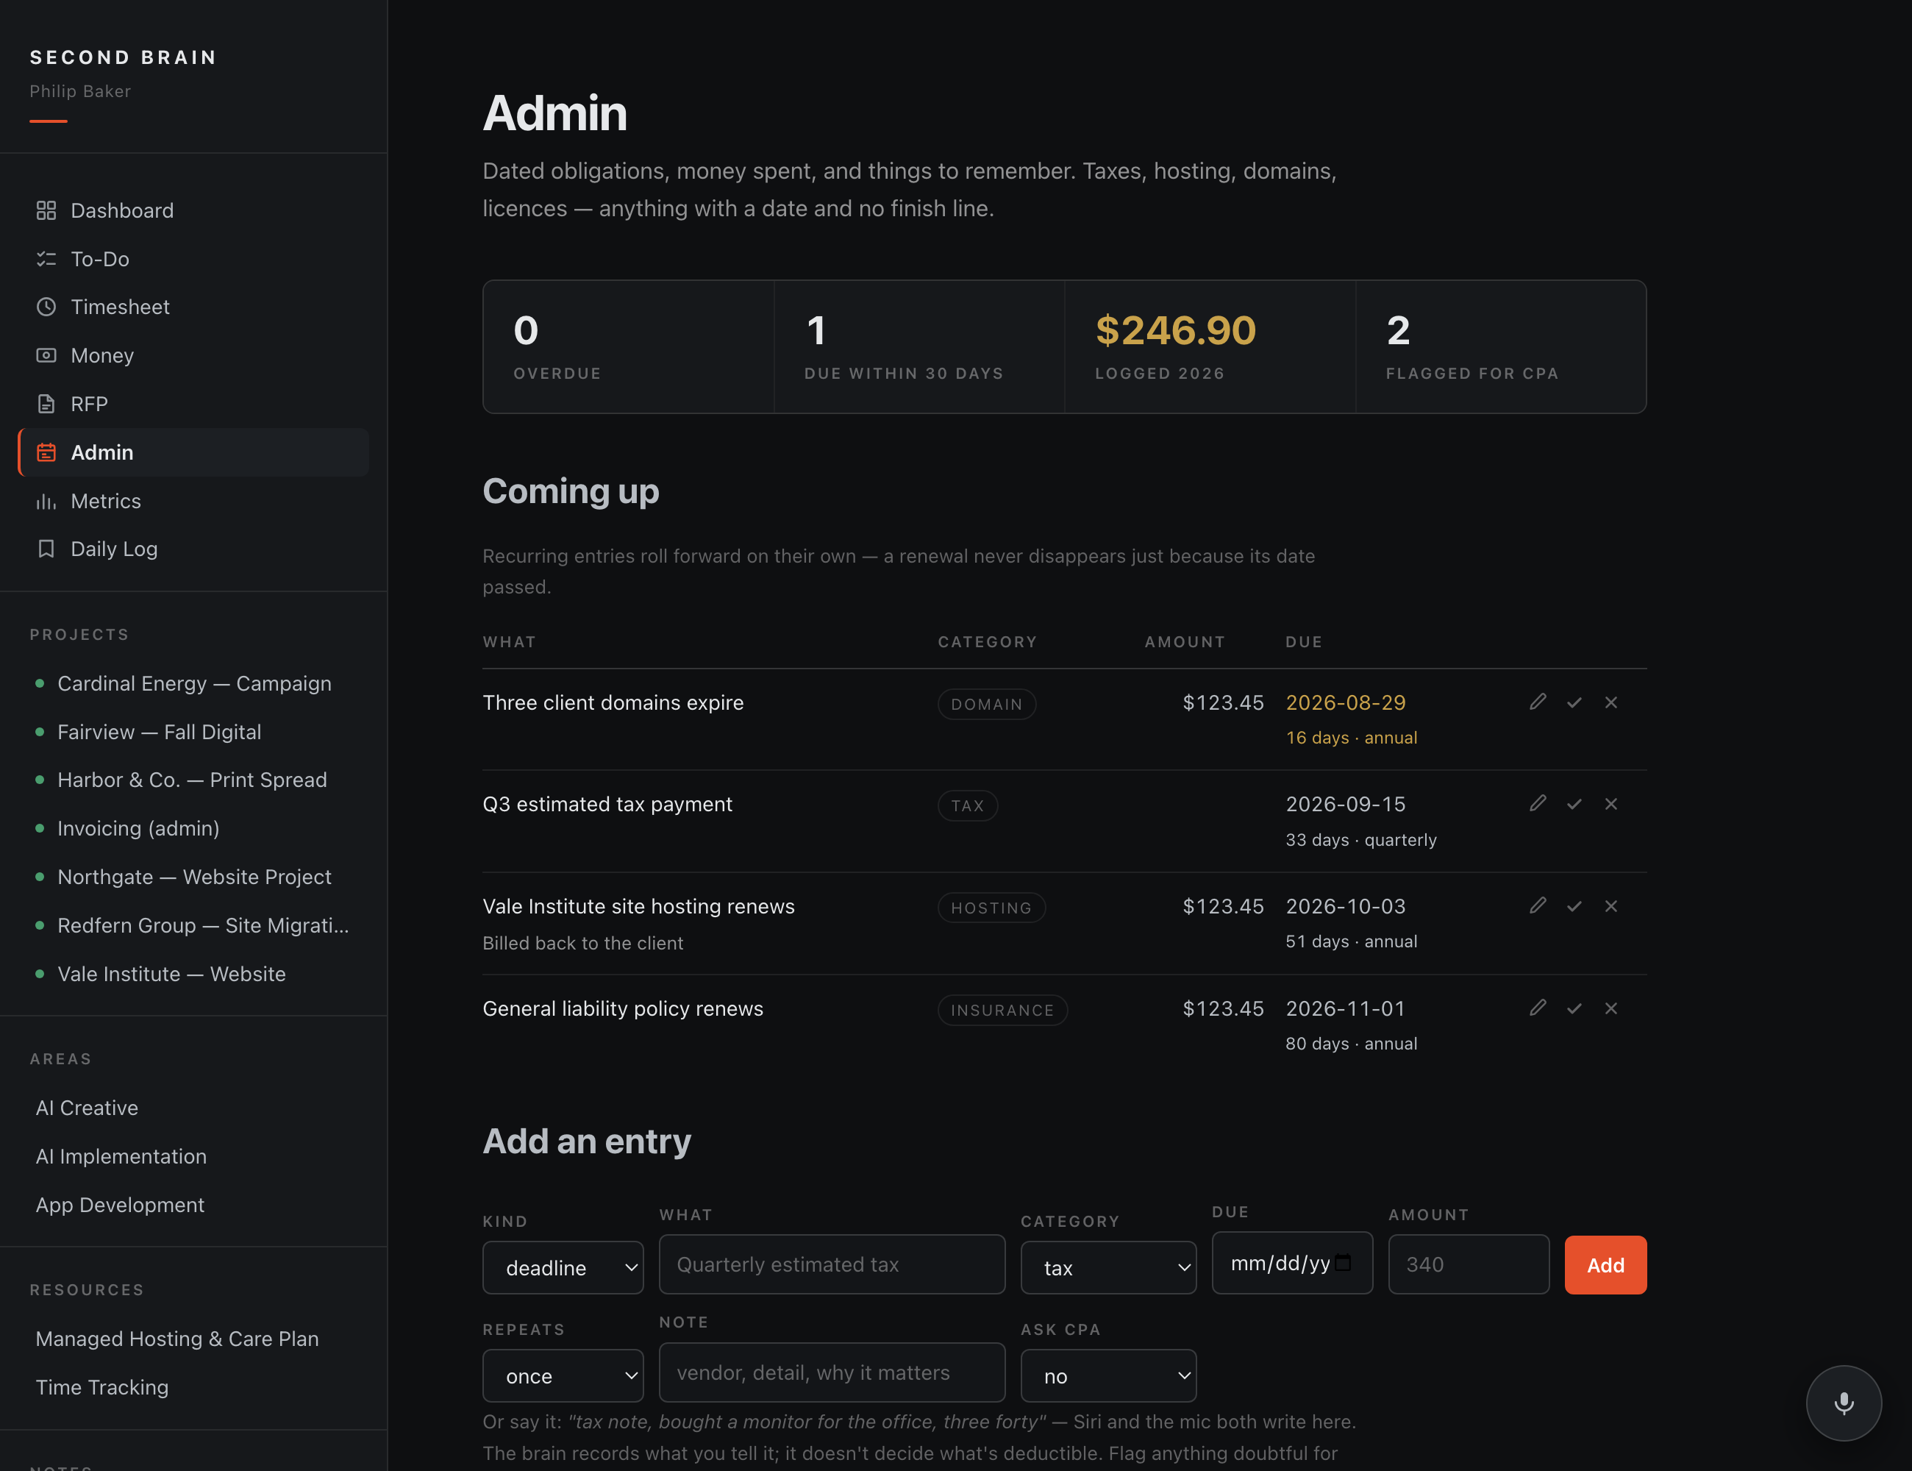This screenshot has width=1912, height=1471.
Task: Open the calendar picker in Due field
Action: 1343,1263
